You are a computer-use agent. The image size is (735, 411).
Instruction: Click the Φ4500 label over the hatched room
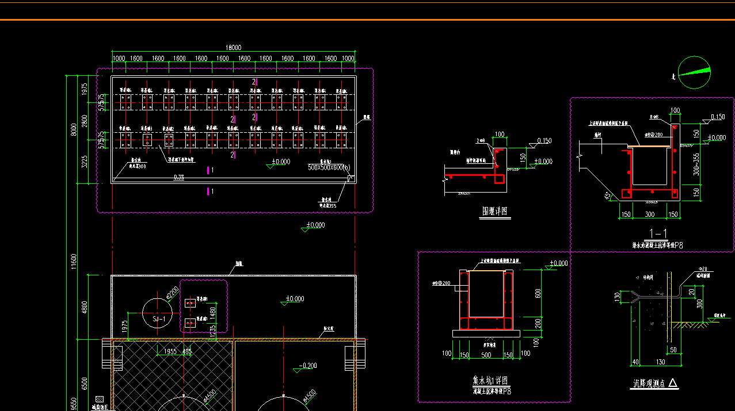pos(210,397)
